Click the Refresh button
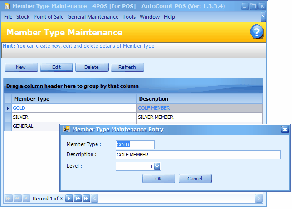292x209 pixels. [x=127, y=67]
